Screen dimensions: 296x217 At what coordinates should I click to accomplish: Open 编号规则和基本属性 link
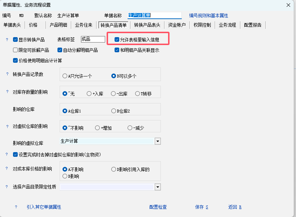[209, 16]
